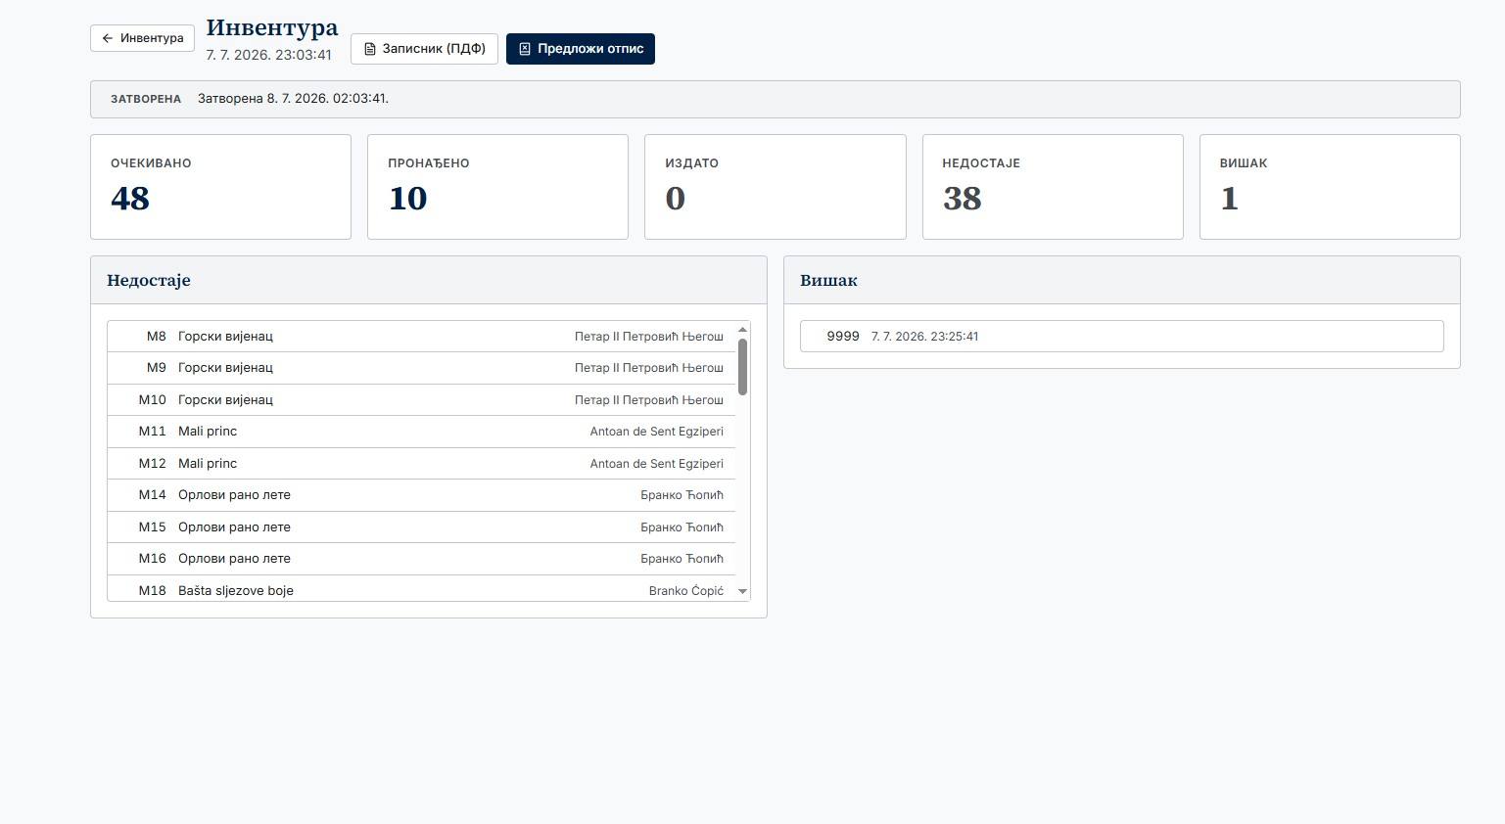
Task: Select missing item M10 Горски вијенац
Action: [x=421, y=400]
